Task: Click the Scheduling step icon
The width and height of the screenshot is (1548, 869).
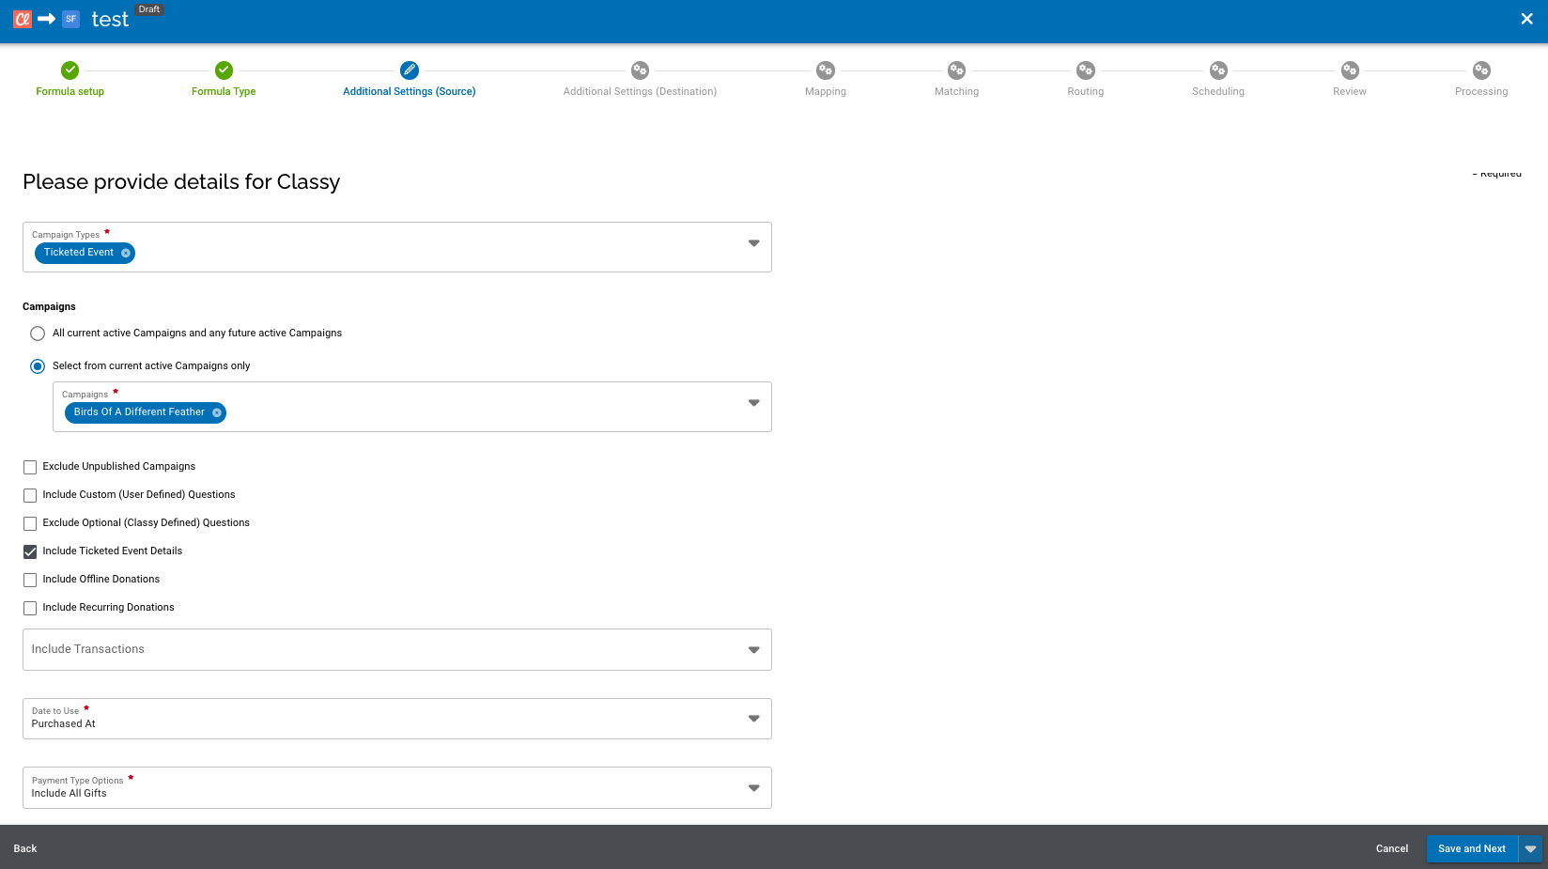Action: [1217, 70]
